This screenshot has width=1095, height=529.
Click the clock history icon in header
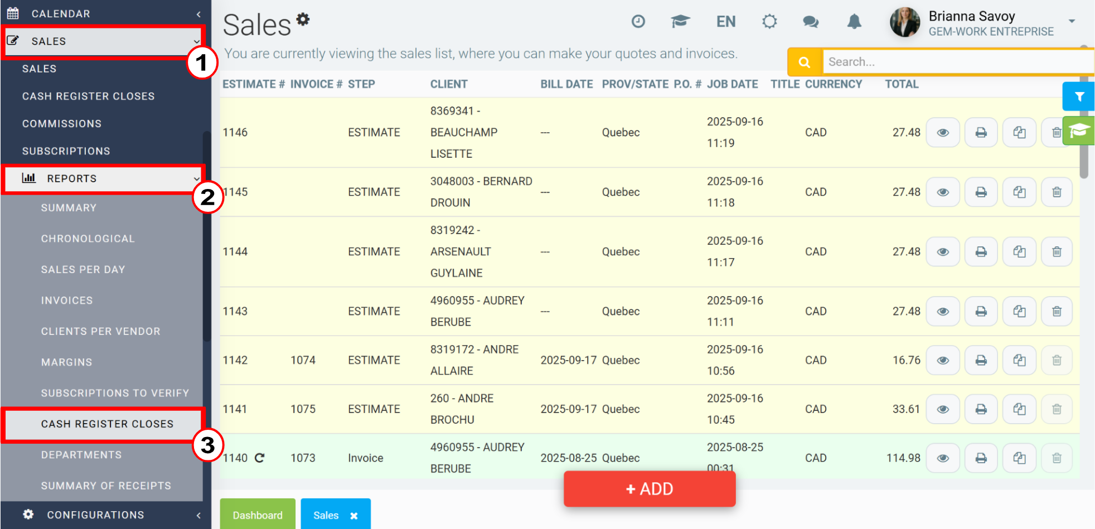pos(638,22)
